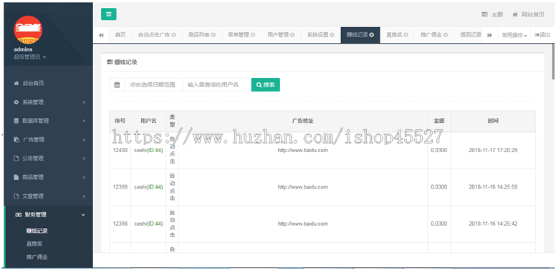Expand the 广告管理 sidebar menu
The width and height of the screenshot is (556, 270).
click(x=48, y=139)
